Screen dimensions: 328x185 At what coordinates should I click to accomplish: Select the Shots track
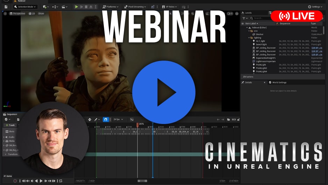tap(10, 132)
